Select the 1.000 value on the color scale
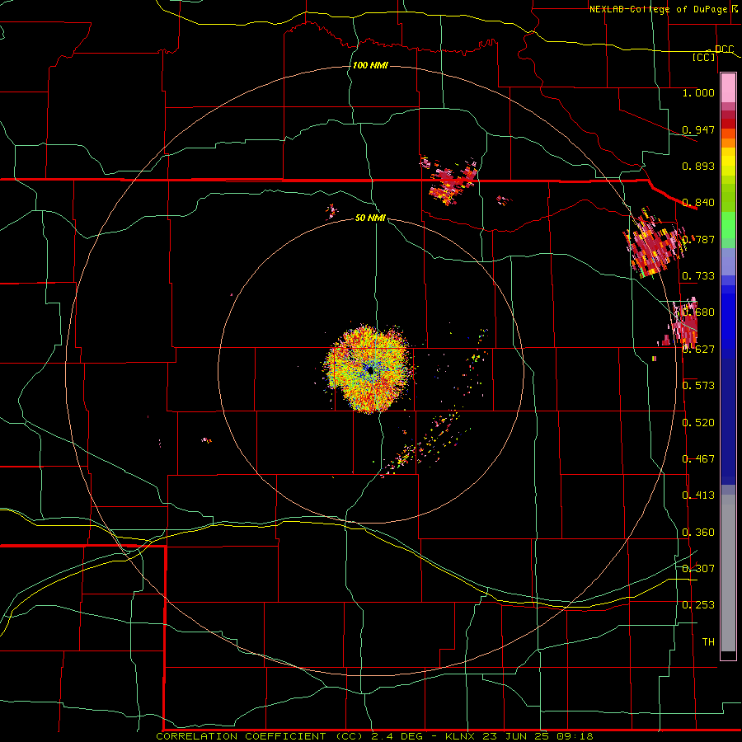Screen dimensions: 742x742 [698, 92]
